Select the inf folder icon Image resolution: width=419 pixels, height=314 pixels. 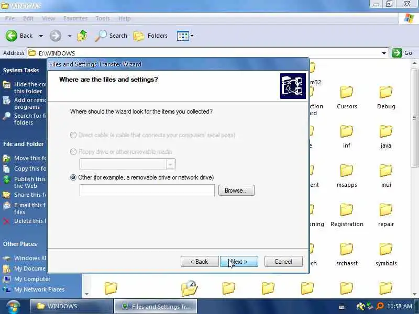pos(347,131)
